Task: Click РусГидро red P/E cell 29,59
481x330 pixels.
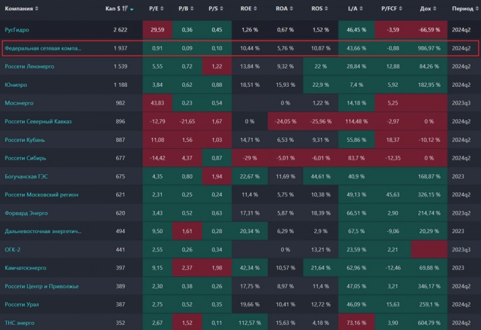Action: (x=157, y=30)
